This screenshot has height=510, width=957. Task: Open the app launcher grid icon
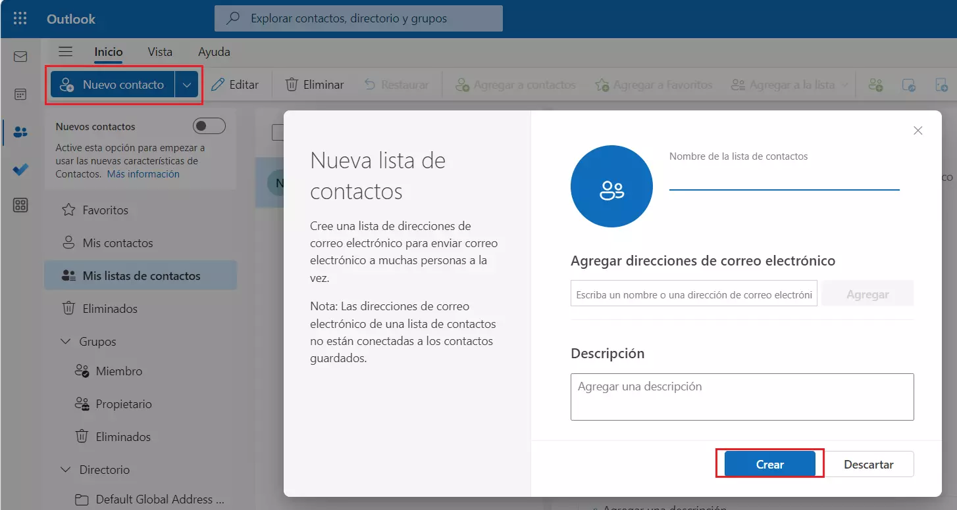point(20,18)
